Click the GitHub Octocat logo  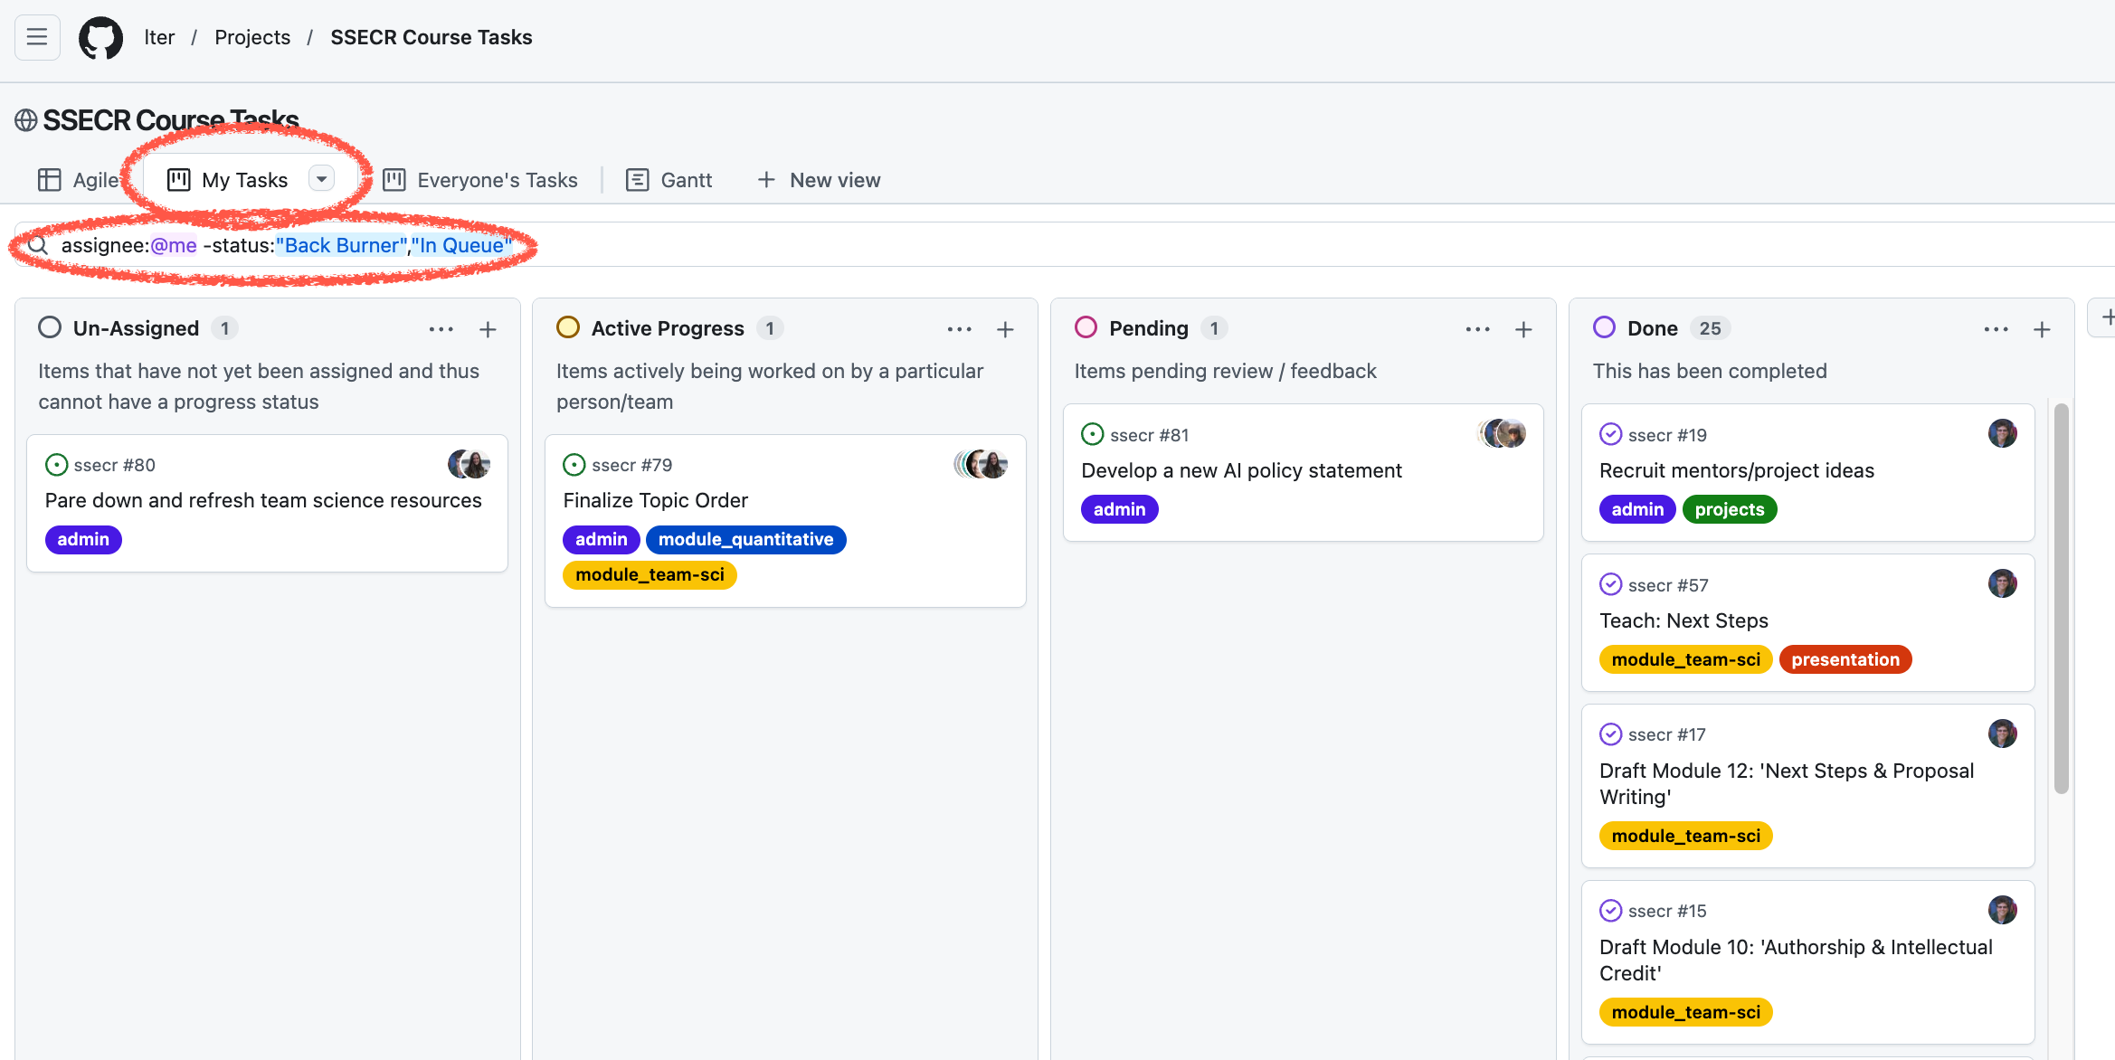100,38
